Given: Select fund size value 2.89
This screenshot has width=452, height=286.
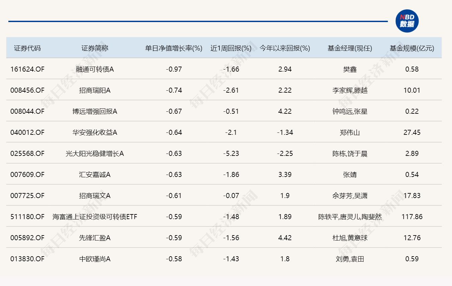Looking at the screenshot, I should tap(412, 154).
